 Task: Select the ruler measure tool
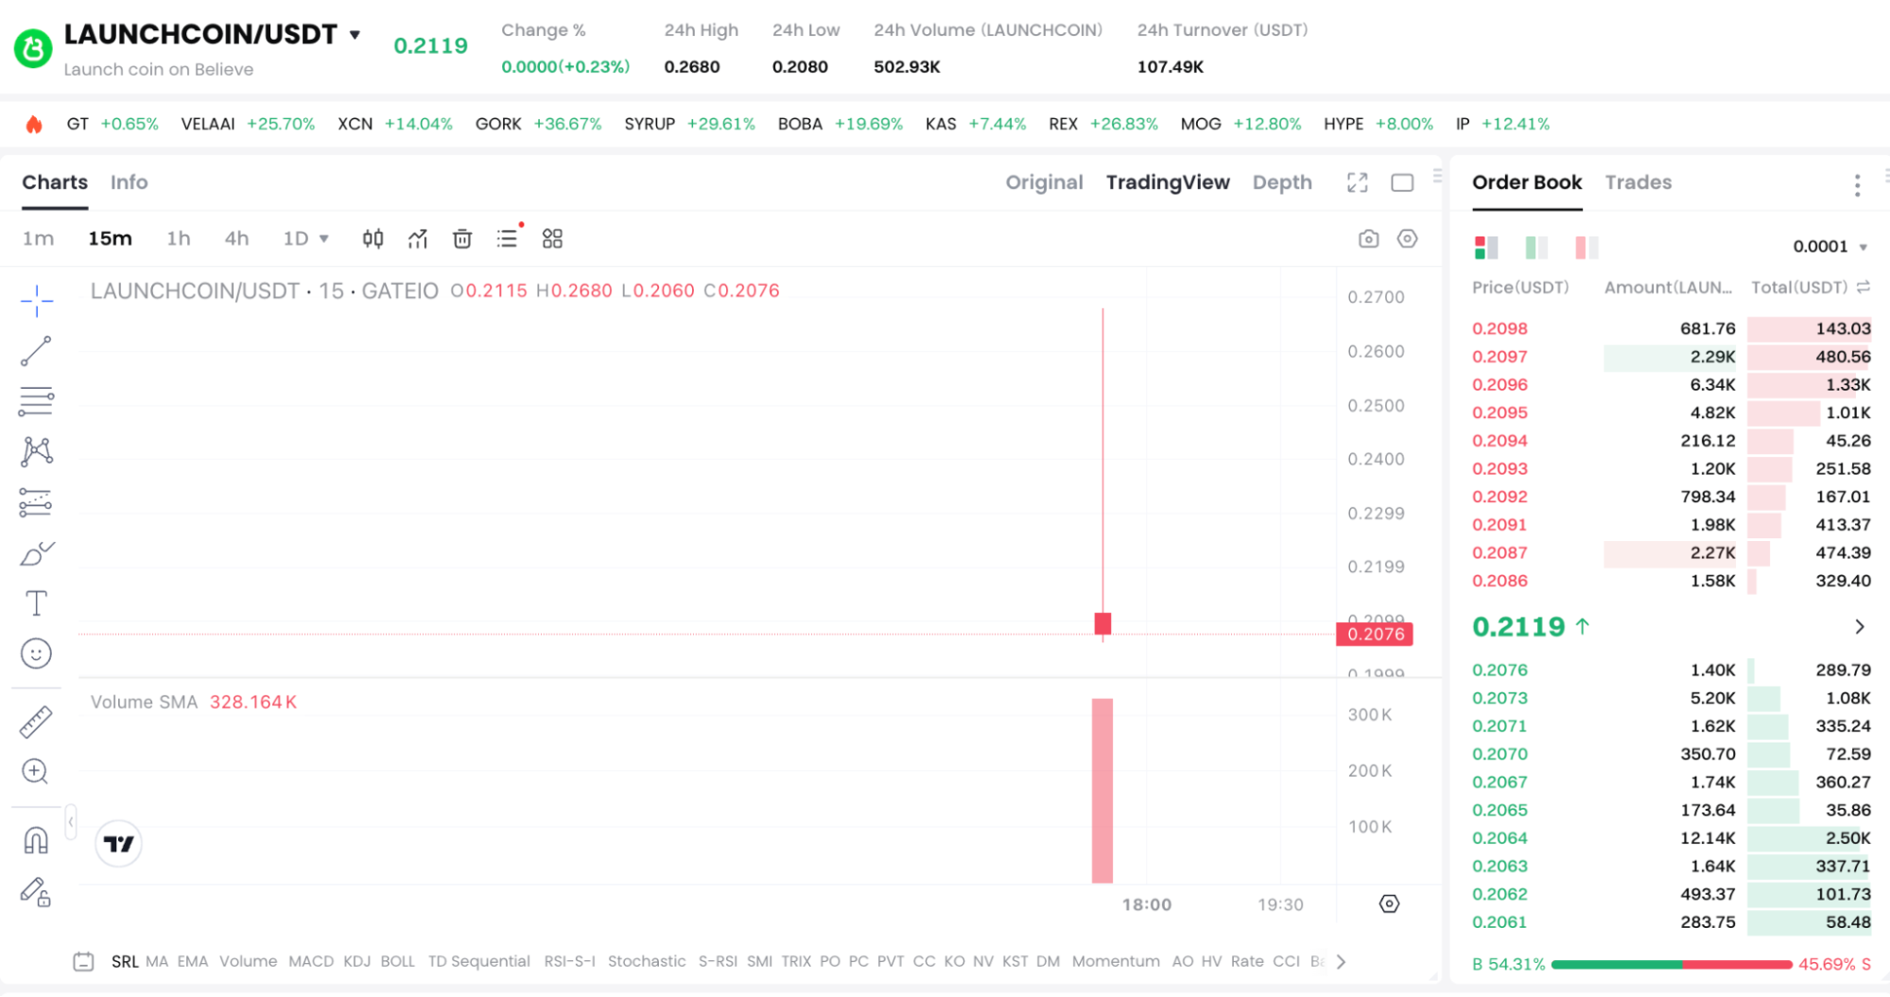36,722
